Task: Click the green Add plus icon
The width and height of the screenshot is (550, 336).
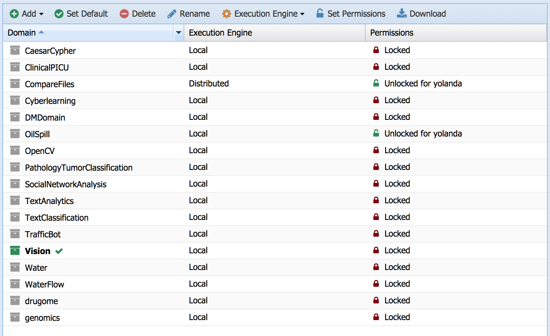Action: [14, 14]
